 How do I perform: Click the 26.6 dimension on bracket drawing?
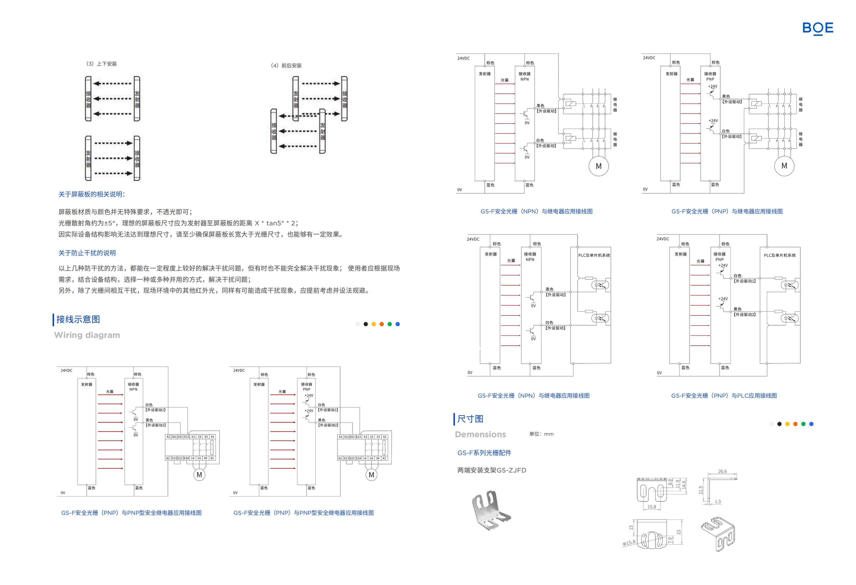tap(722, 471)
